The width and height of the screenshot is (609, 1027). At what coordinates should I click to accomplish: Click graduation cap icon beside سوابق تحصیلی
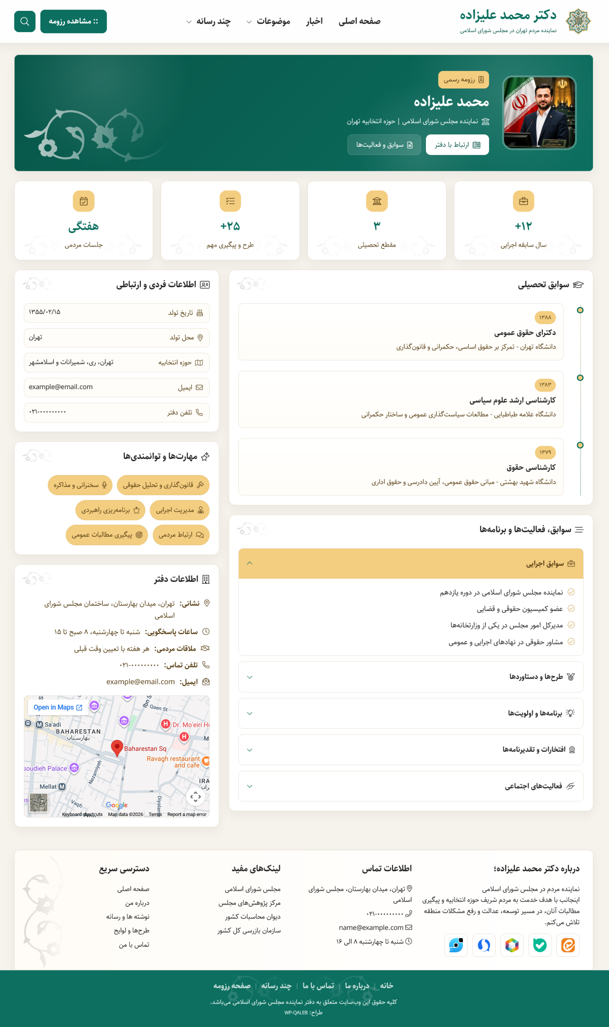pyautogui.click(x=578, y=285)
